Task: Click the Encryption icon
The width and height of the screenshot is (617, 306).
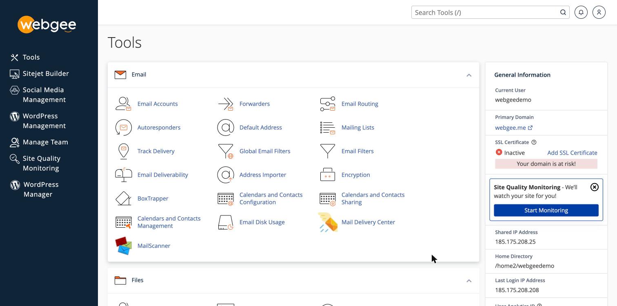Action: 328,175
